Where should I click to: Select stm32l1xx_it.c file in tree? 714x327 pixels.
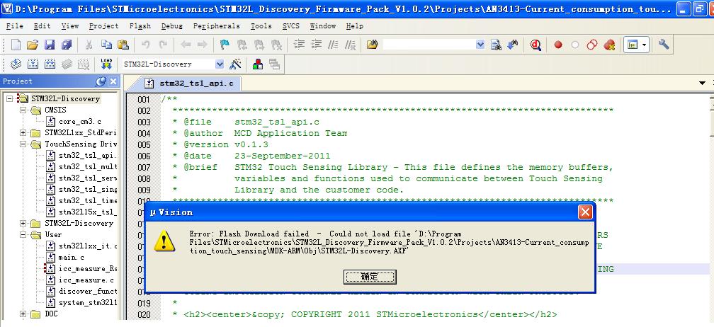(81, 246)
